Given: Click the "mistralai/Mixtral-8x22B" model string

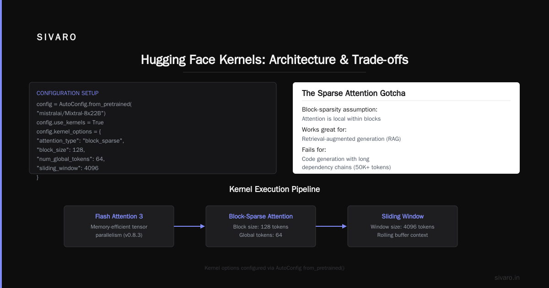Looking at the screenshot, I should point(71,113).
